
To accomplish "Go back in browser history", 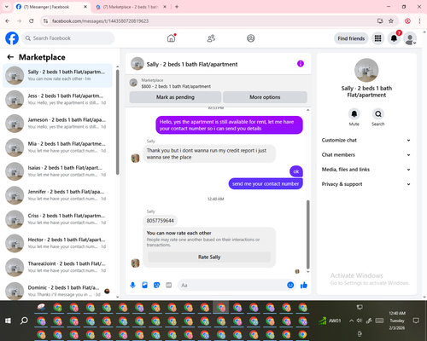I will point(8,21).
